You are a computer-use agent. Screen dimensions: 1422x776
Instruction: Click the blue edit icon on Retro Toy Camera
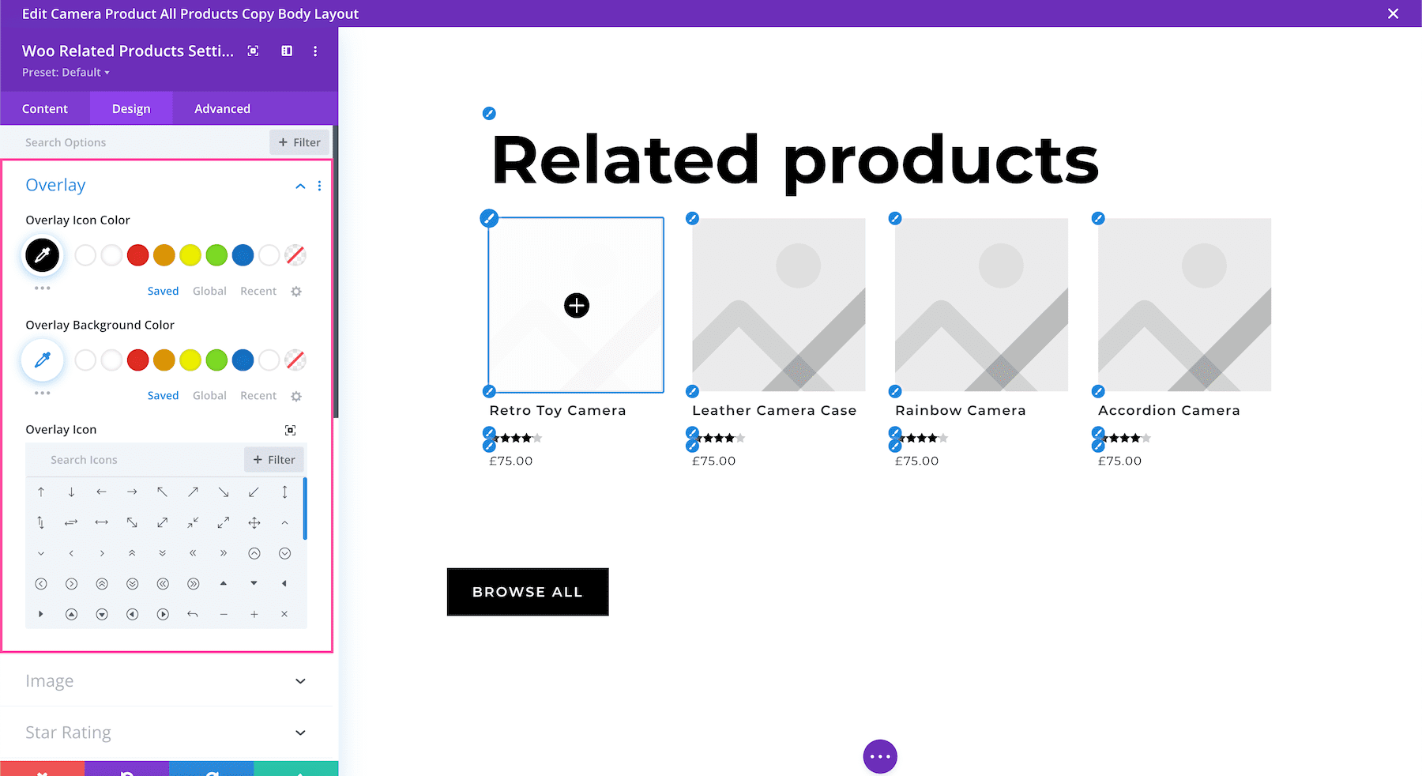coord(489,218)
